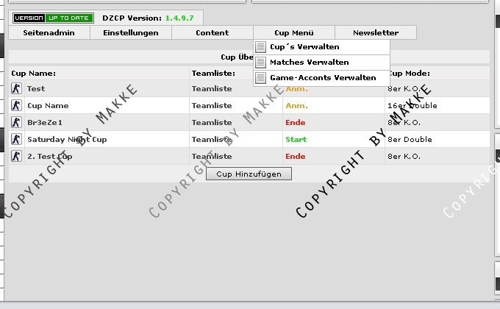Expand the Cup Menü dropdown
This screenshot has height=309, width=500.
coord(293,33)
